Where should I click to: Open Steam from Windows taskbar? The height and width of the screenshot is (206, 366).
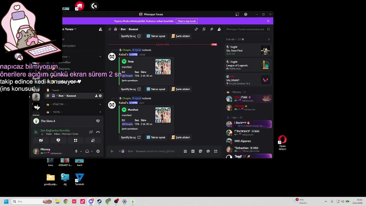pyautogui.click(x=99, y=201)
